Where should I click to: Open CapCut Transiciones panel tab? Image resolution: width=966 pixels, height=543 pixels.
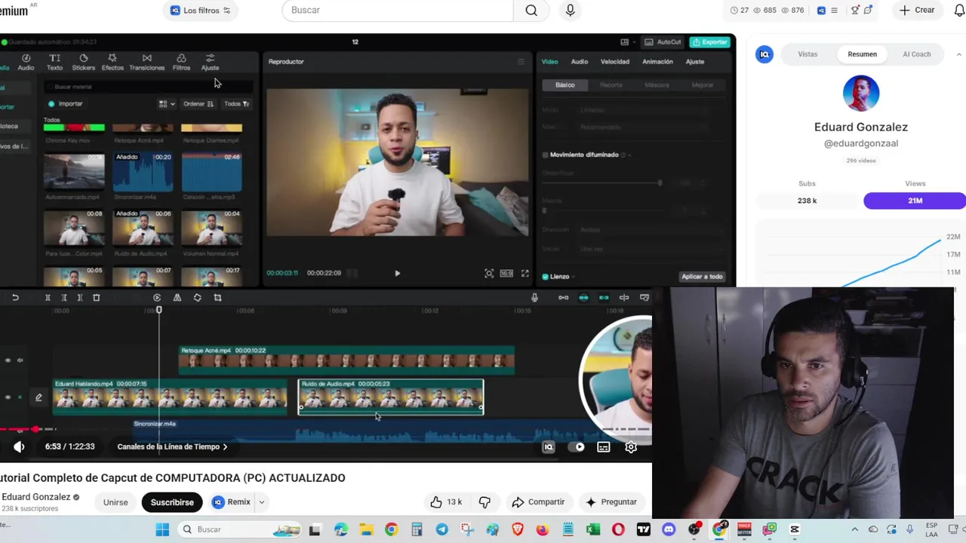pos(146,62)
